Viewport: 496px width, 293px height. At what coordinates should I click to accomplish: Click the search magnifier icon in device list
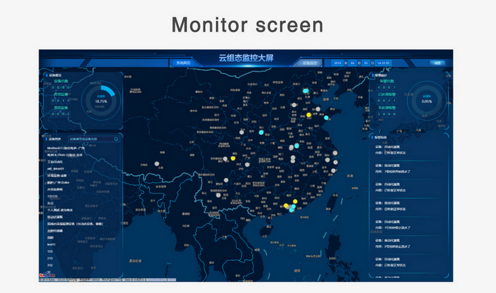pos(116,139)
